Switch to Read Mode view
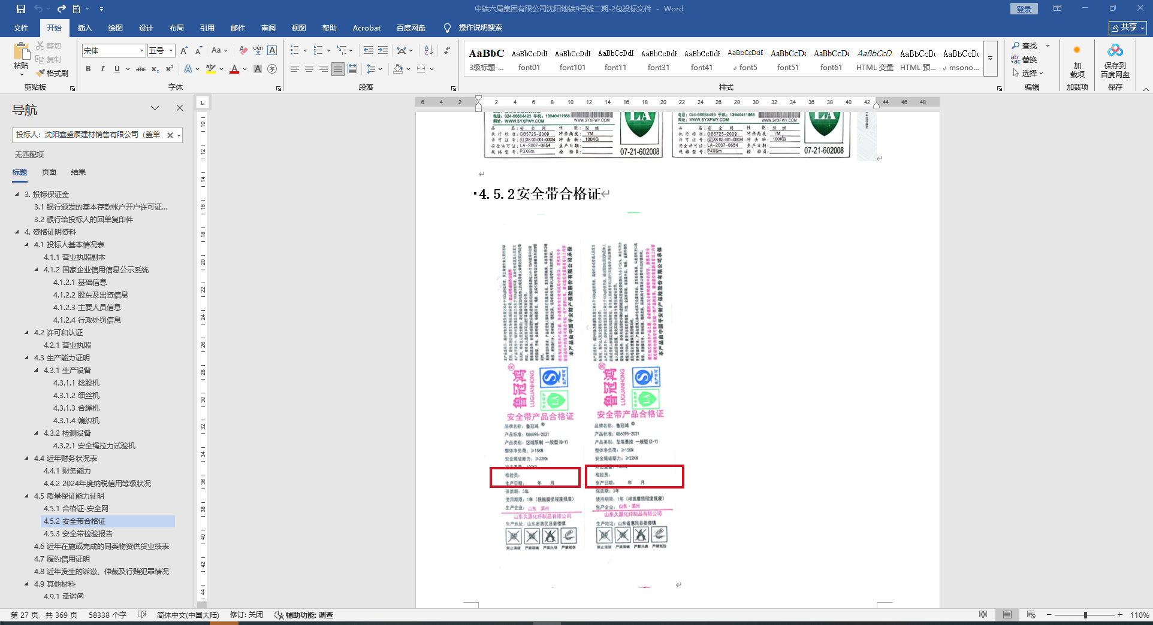This screenshot has height=625, width=1153. [983, 615]
